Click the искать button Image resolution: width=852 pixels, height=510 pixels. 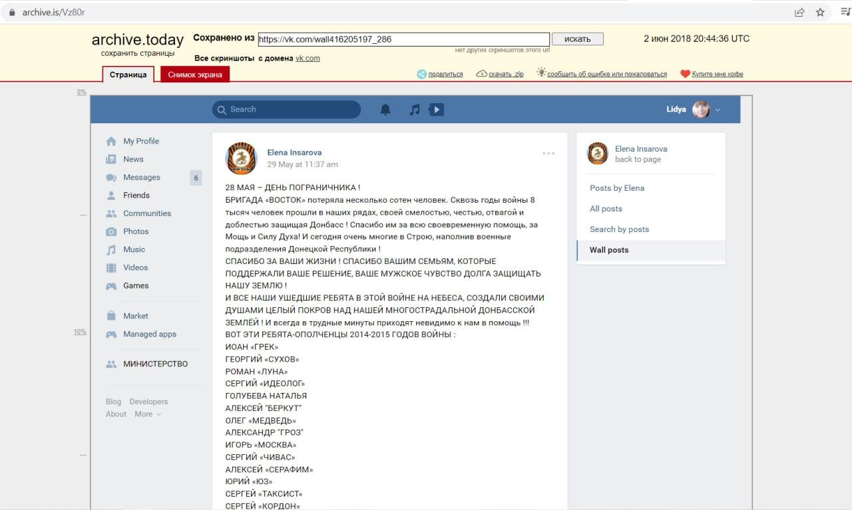[x=578, y=39]
